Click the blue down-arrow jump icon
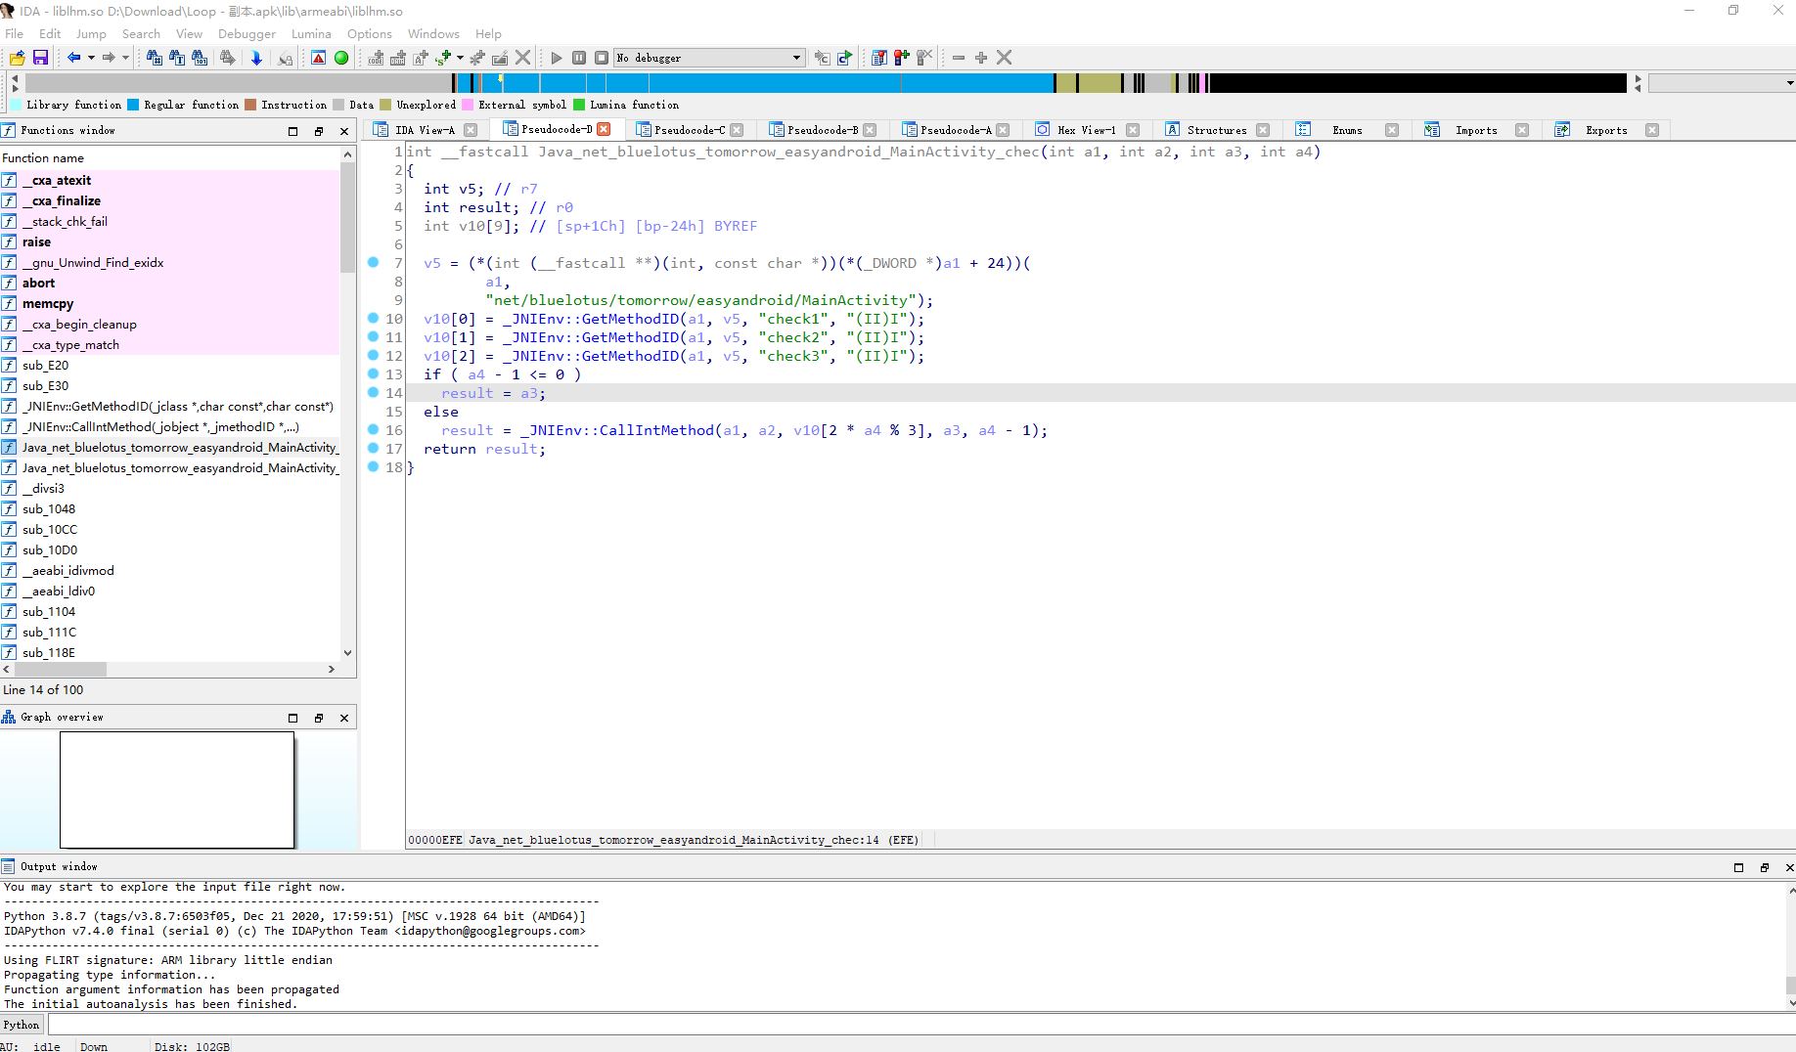 pos(256,58)
